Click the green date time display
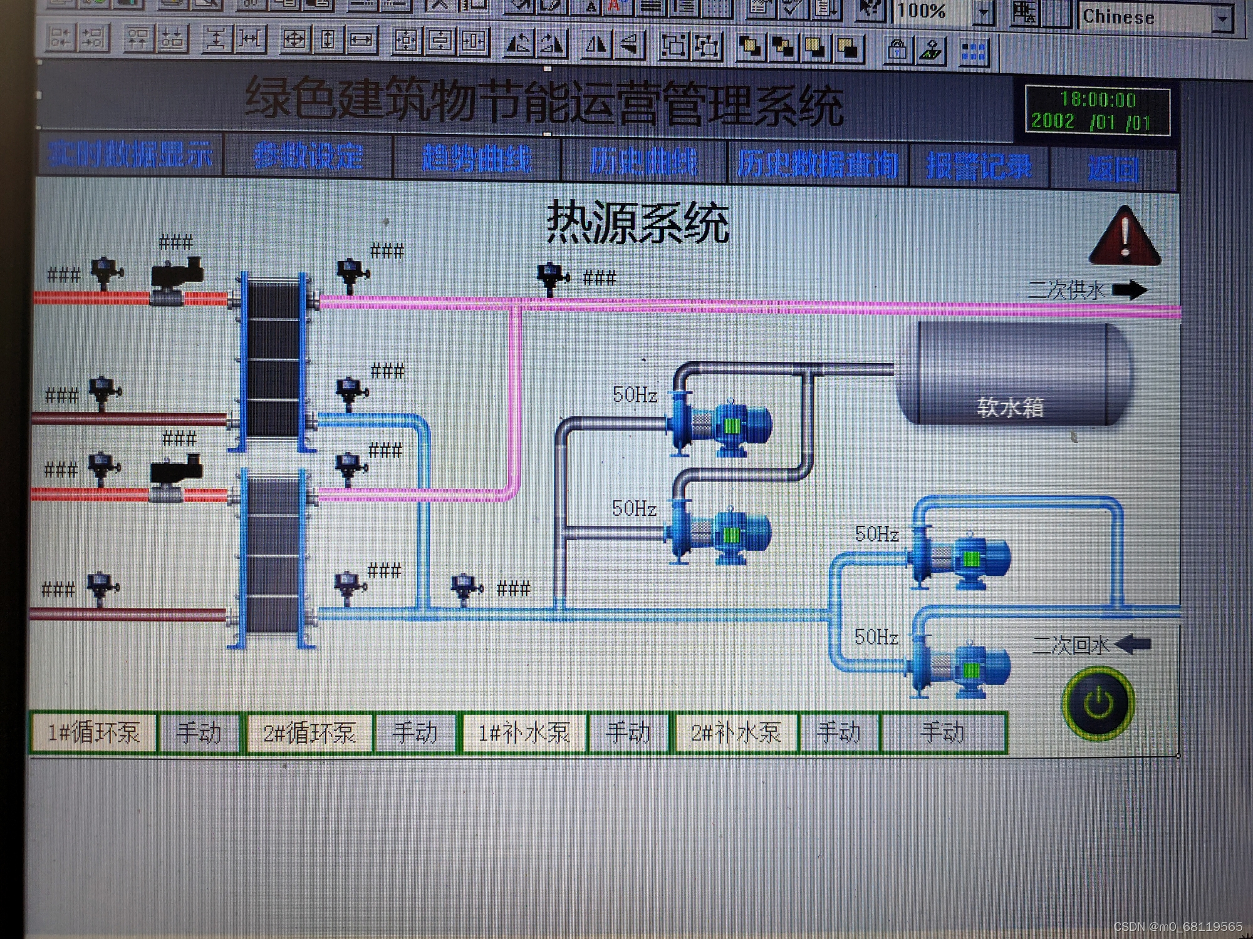The height and width of the screenshot is (939, 1253). [1097, 111]
